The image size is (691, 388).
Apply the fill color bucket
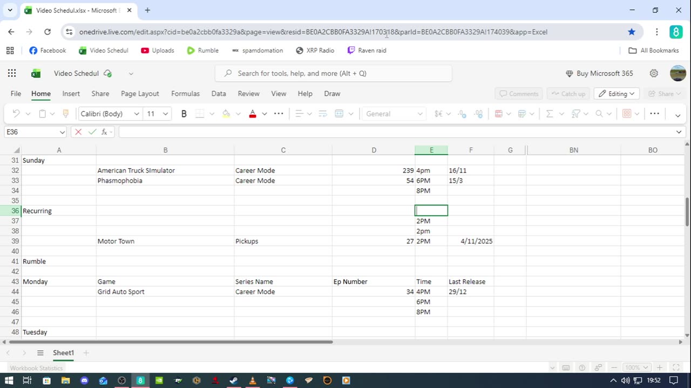[226, 114]
